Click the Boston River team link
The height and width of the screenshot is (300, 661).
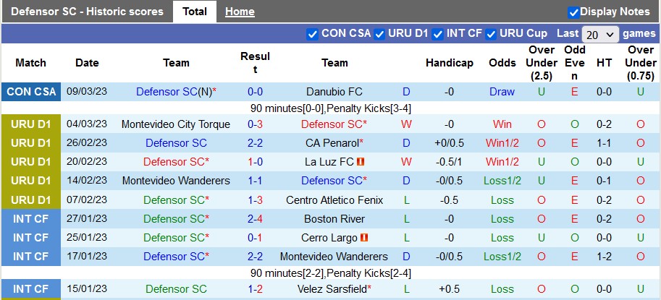334,219
